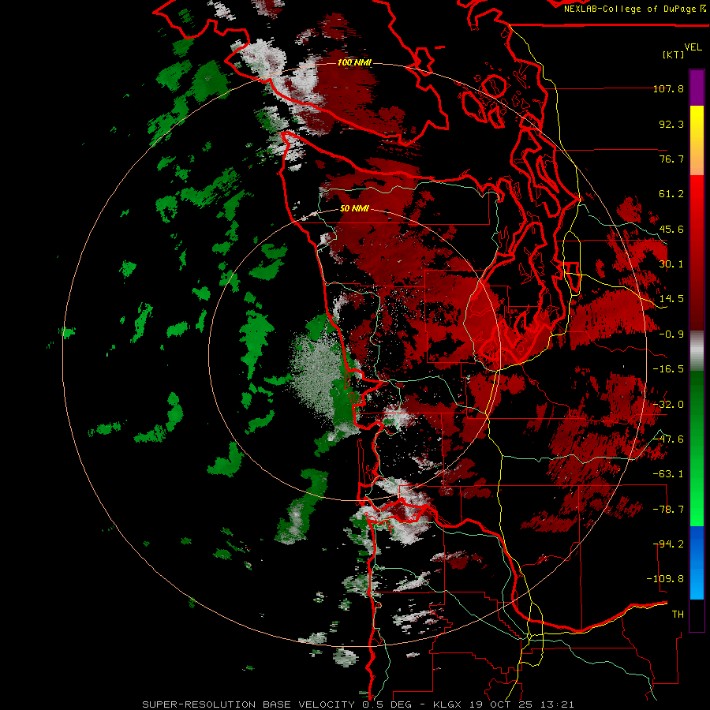The width and height of the screenshot is (710, 710).
Task: Click the NEXLAB-College of DuPage label
Action: tap(634, 9)
